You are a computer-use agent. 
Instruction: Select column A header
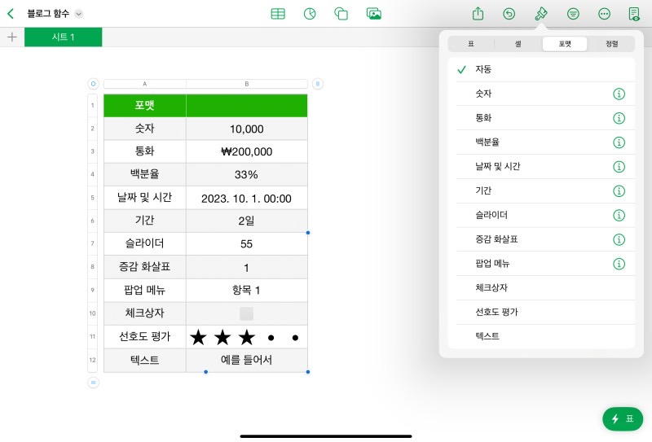[x=145, y=84]
